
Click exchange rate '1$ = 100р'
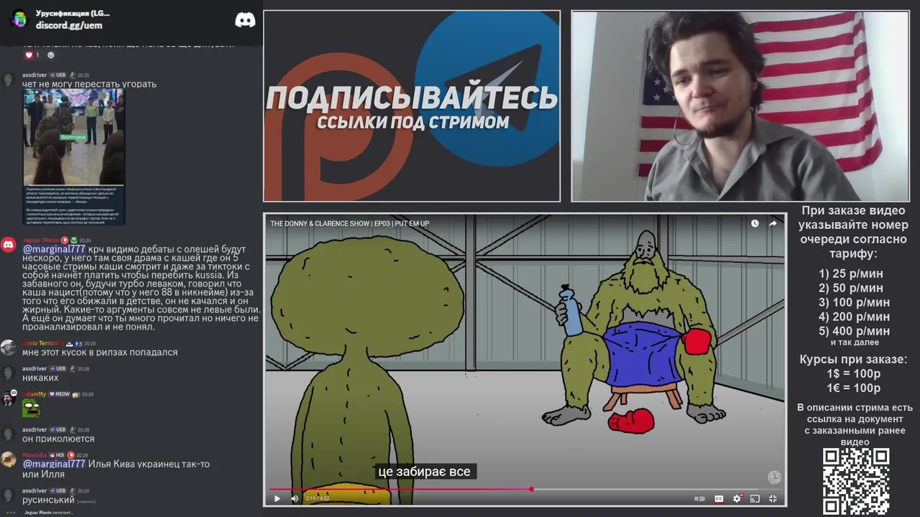coord(853,374)
